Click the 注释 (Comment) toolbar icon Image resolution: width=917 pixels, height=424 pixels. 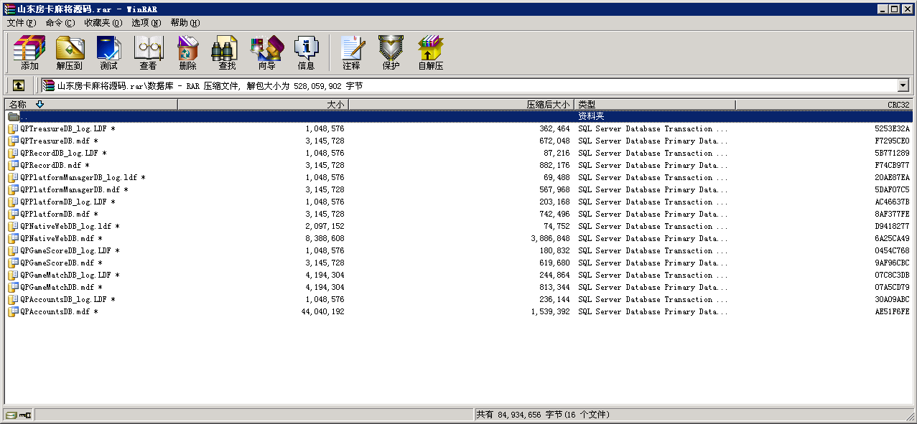click(352, 53)
